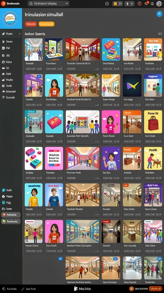Expand the Fopls sidebar section chevron
164x293 pixels.
coord(19,34)
